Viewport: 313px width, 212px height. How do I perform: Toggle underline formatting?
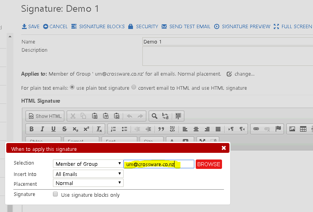coord(53,129)
